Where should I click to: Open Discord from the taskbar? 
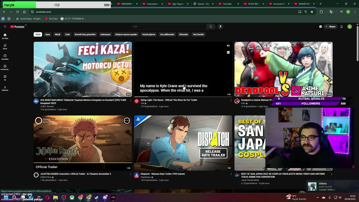[105, 198]
